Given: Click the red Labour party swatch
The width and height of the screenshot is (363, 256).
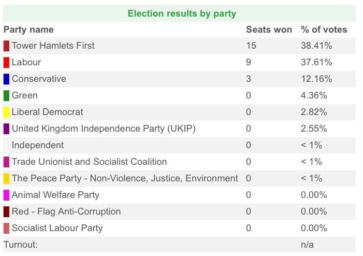Looking at the screenshot, I should pyautogui.click(x=6, y=62).
